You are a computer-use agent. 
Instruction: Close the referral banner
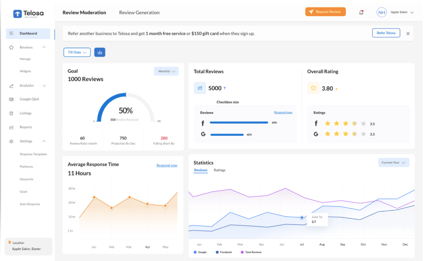coord(408,34)
